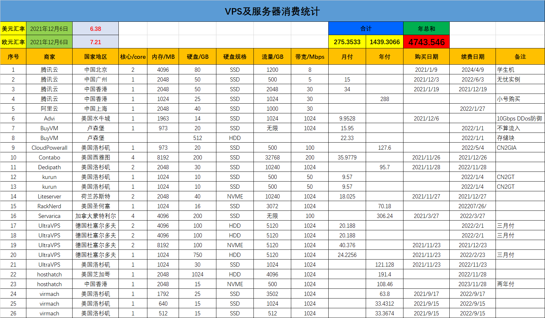The image size is (545, 318).
Task: Click the 内存/MB column header
Action: (163, 57)
